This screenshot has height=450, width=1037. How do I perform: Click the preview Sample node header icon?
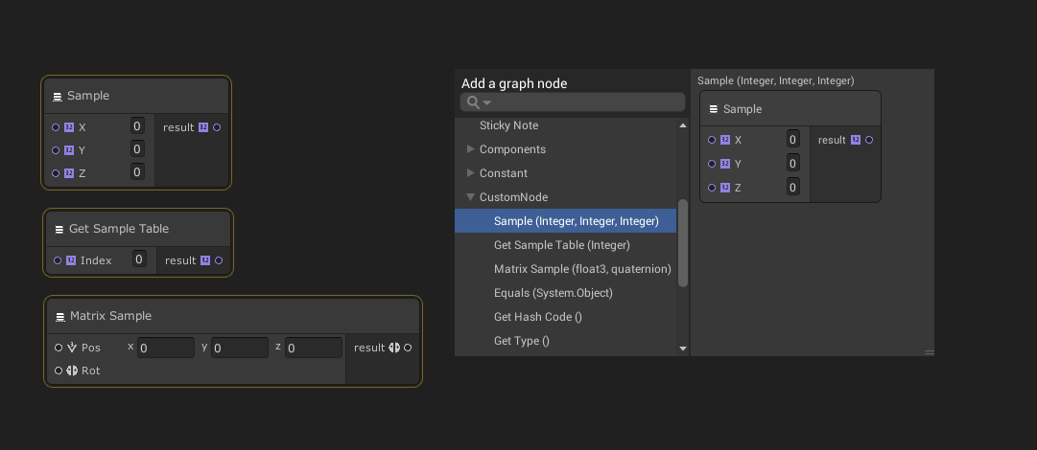click(x=714, y=109)
